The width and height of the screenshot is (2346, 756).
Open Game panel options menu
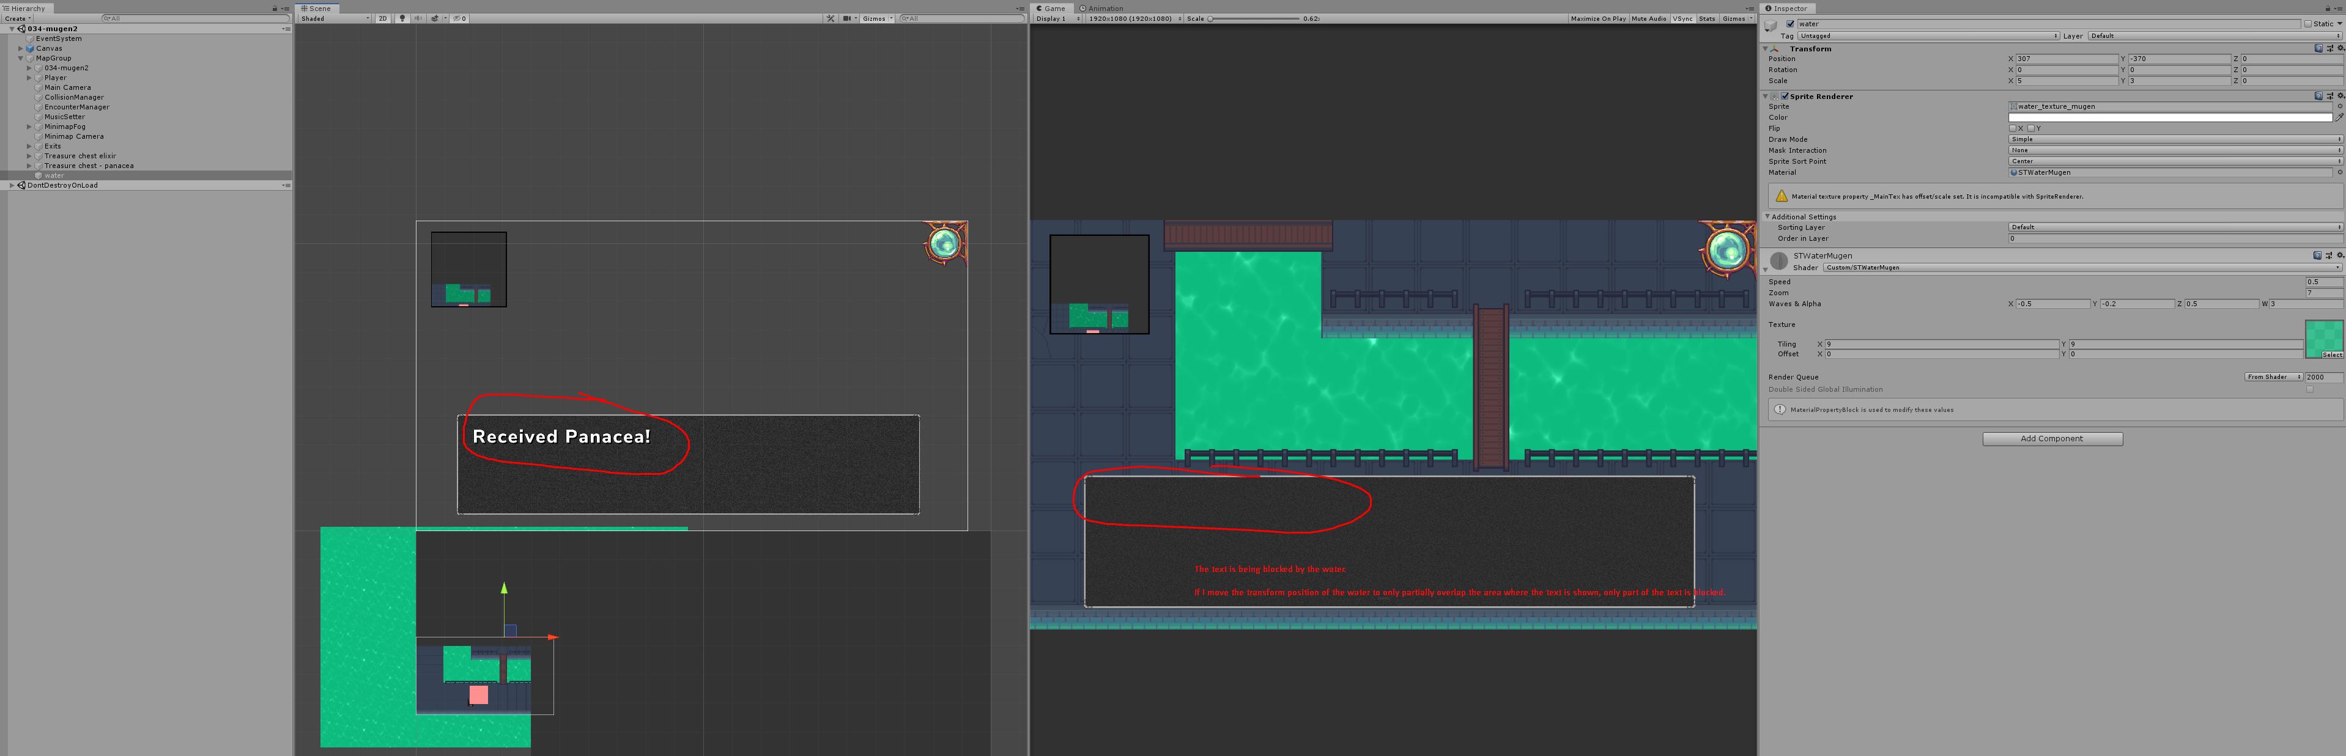point(1750,8)
